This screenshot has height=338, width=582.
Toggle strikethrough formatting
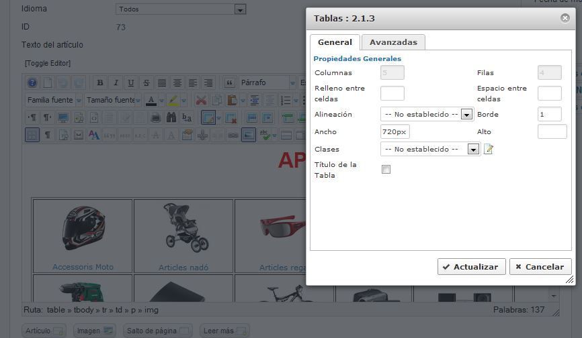[147, 82]
